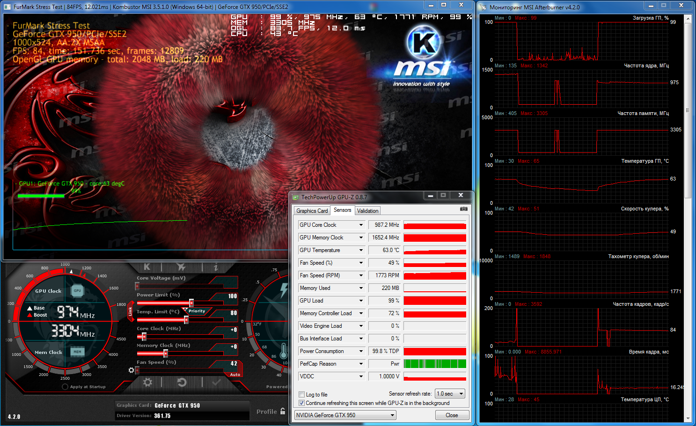
Task: Expand the Bus Interface Load sensor dropdown
Action: click(361, 339)
